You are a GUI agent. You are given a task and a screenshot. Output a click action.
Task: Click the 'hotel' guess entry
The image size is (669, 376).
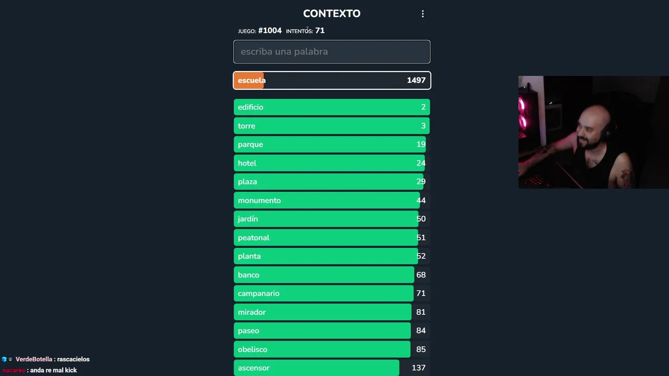click(331, 163)
